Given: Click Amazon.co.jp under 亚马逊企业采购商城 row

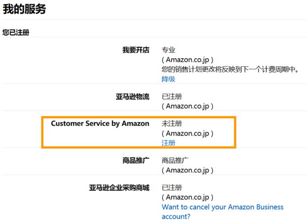Looking at the screenshot, I should point(187,198).
